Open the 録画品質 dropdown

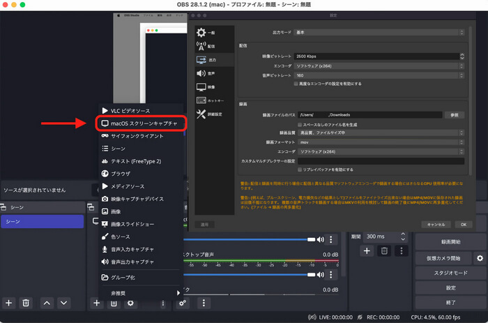pos(381,133)
